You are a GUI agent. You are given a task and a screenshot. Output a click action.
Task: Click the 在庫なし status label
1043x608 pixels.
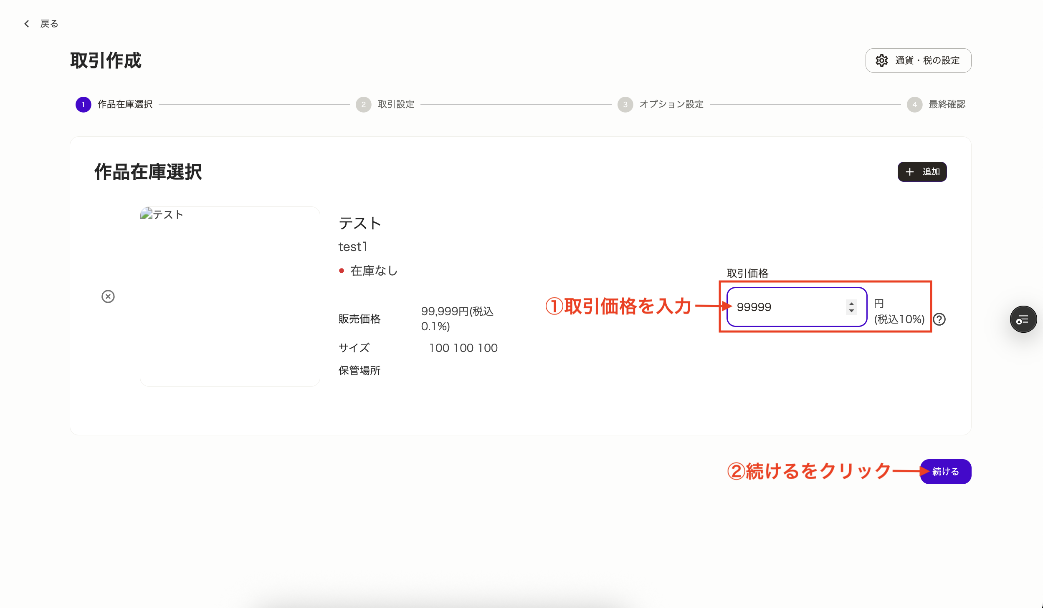point(374,271)
